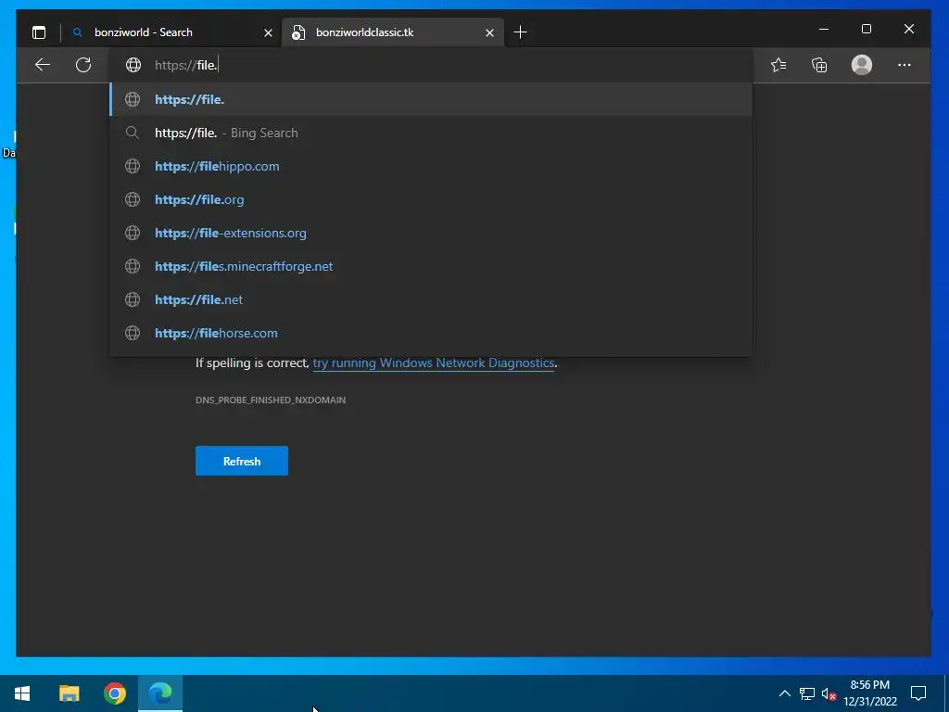The image size is (949, 712).
Task: Open the Windows Start menu
Action: click(22, 693)
